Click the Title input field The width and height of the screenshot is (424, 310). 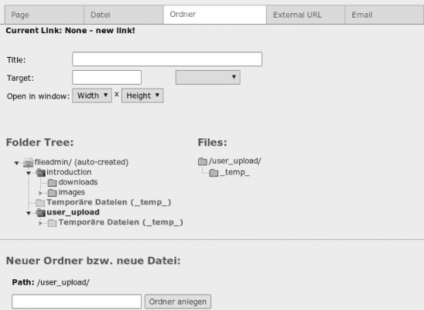[x=167, y=59]
